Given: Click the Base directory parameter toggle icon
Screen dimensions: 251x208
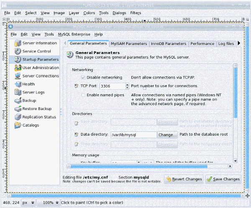Looking at the screenshot, I should click(x=77, y=123).
